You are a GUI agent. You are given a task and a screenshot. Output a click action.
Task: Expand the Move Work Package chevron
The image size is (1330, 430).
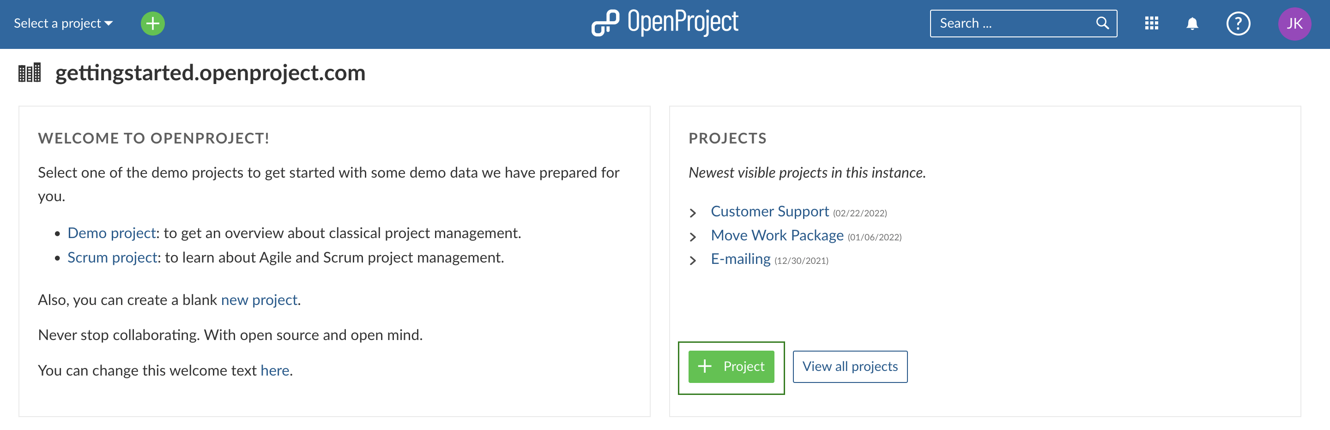[x=693, y=237]
